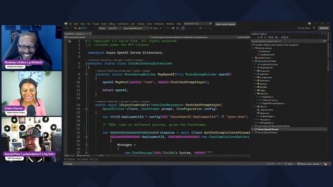
Task: Click the PREVIEW button
Action: coord(324,28)
